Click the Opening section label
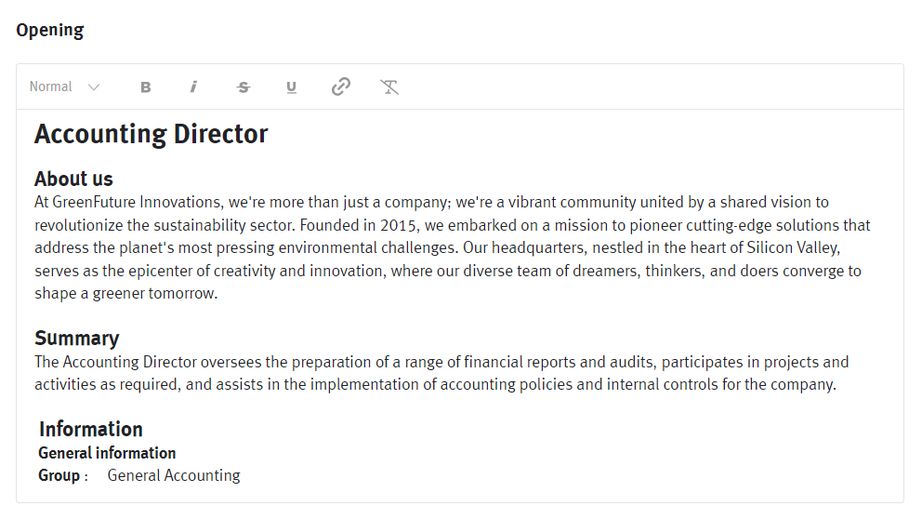Viewport: 922px width, 519px height. [x=50, y=30]
